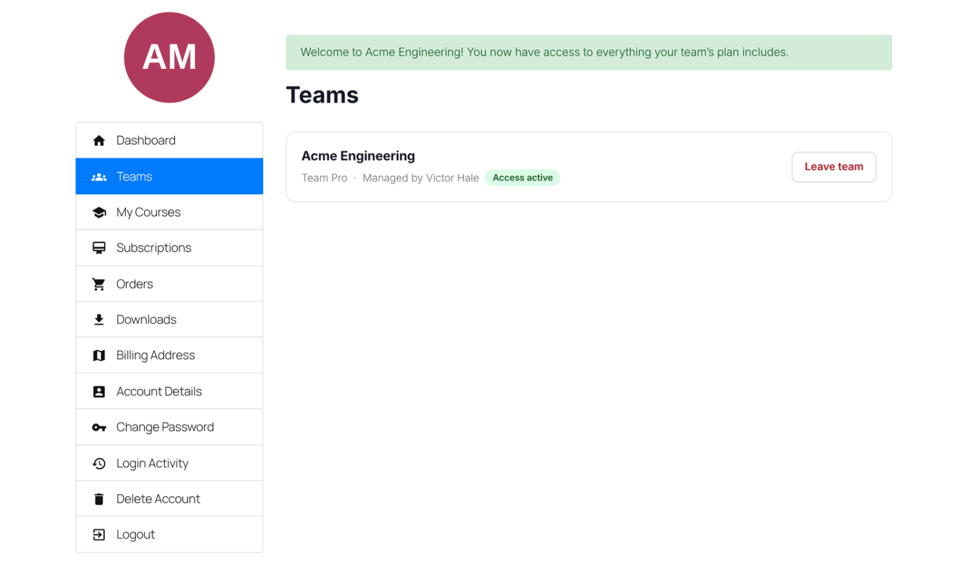Select the Teams menu item
Screen dimensions: 968x565
(169, 176)
